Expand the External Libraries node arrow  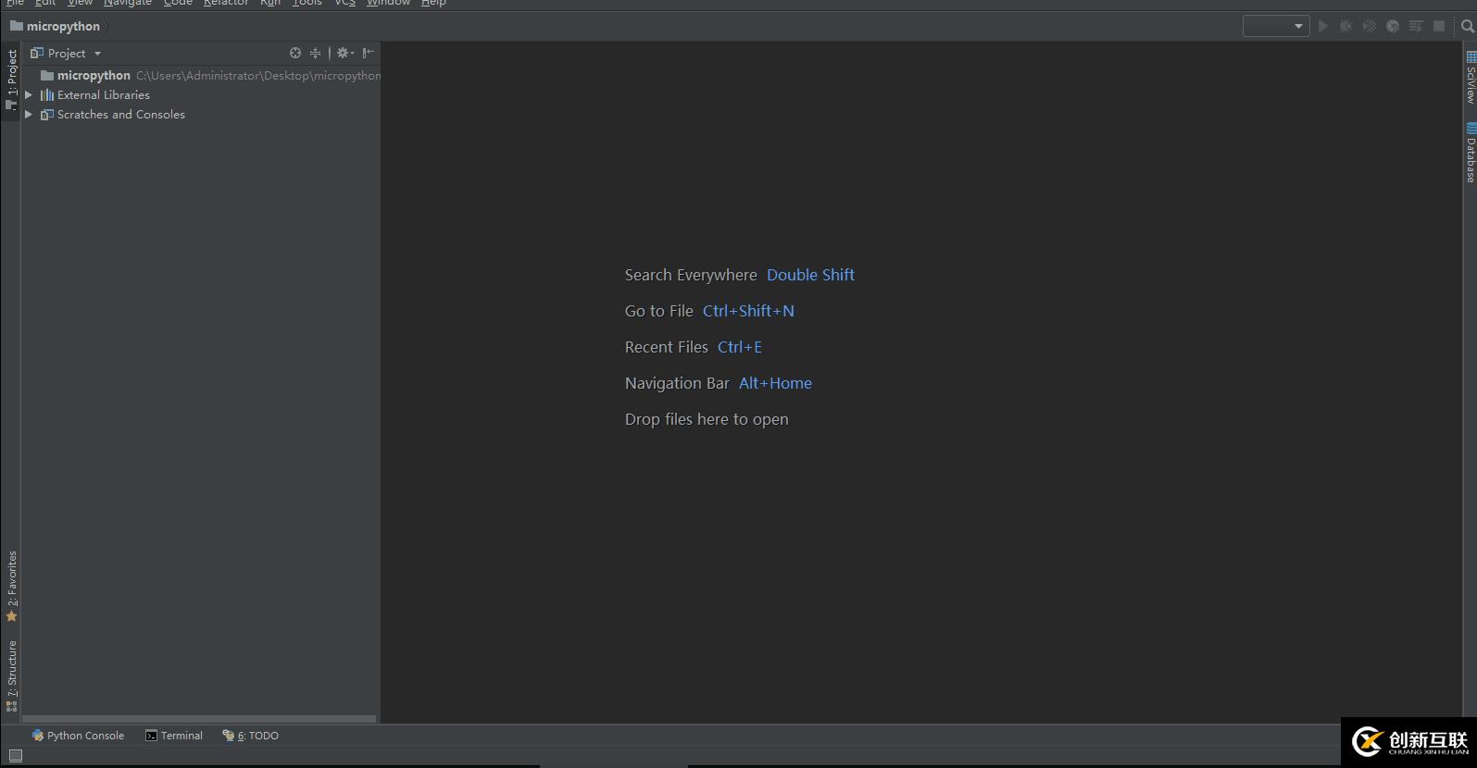[x=29, y=94]
